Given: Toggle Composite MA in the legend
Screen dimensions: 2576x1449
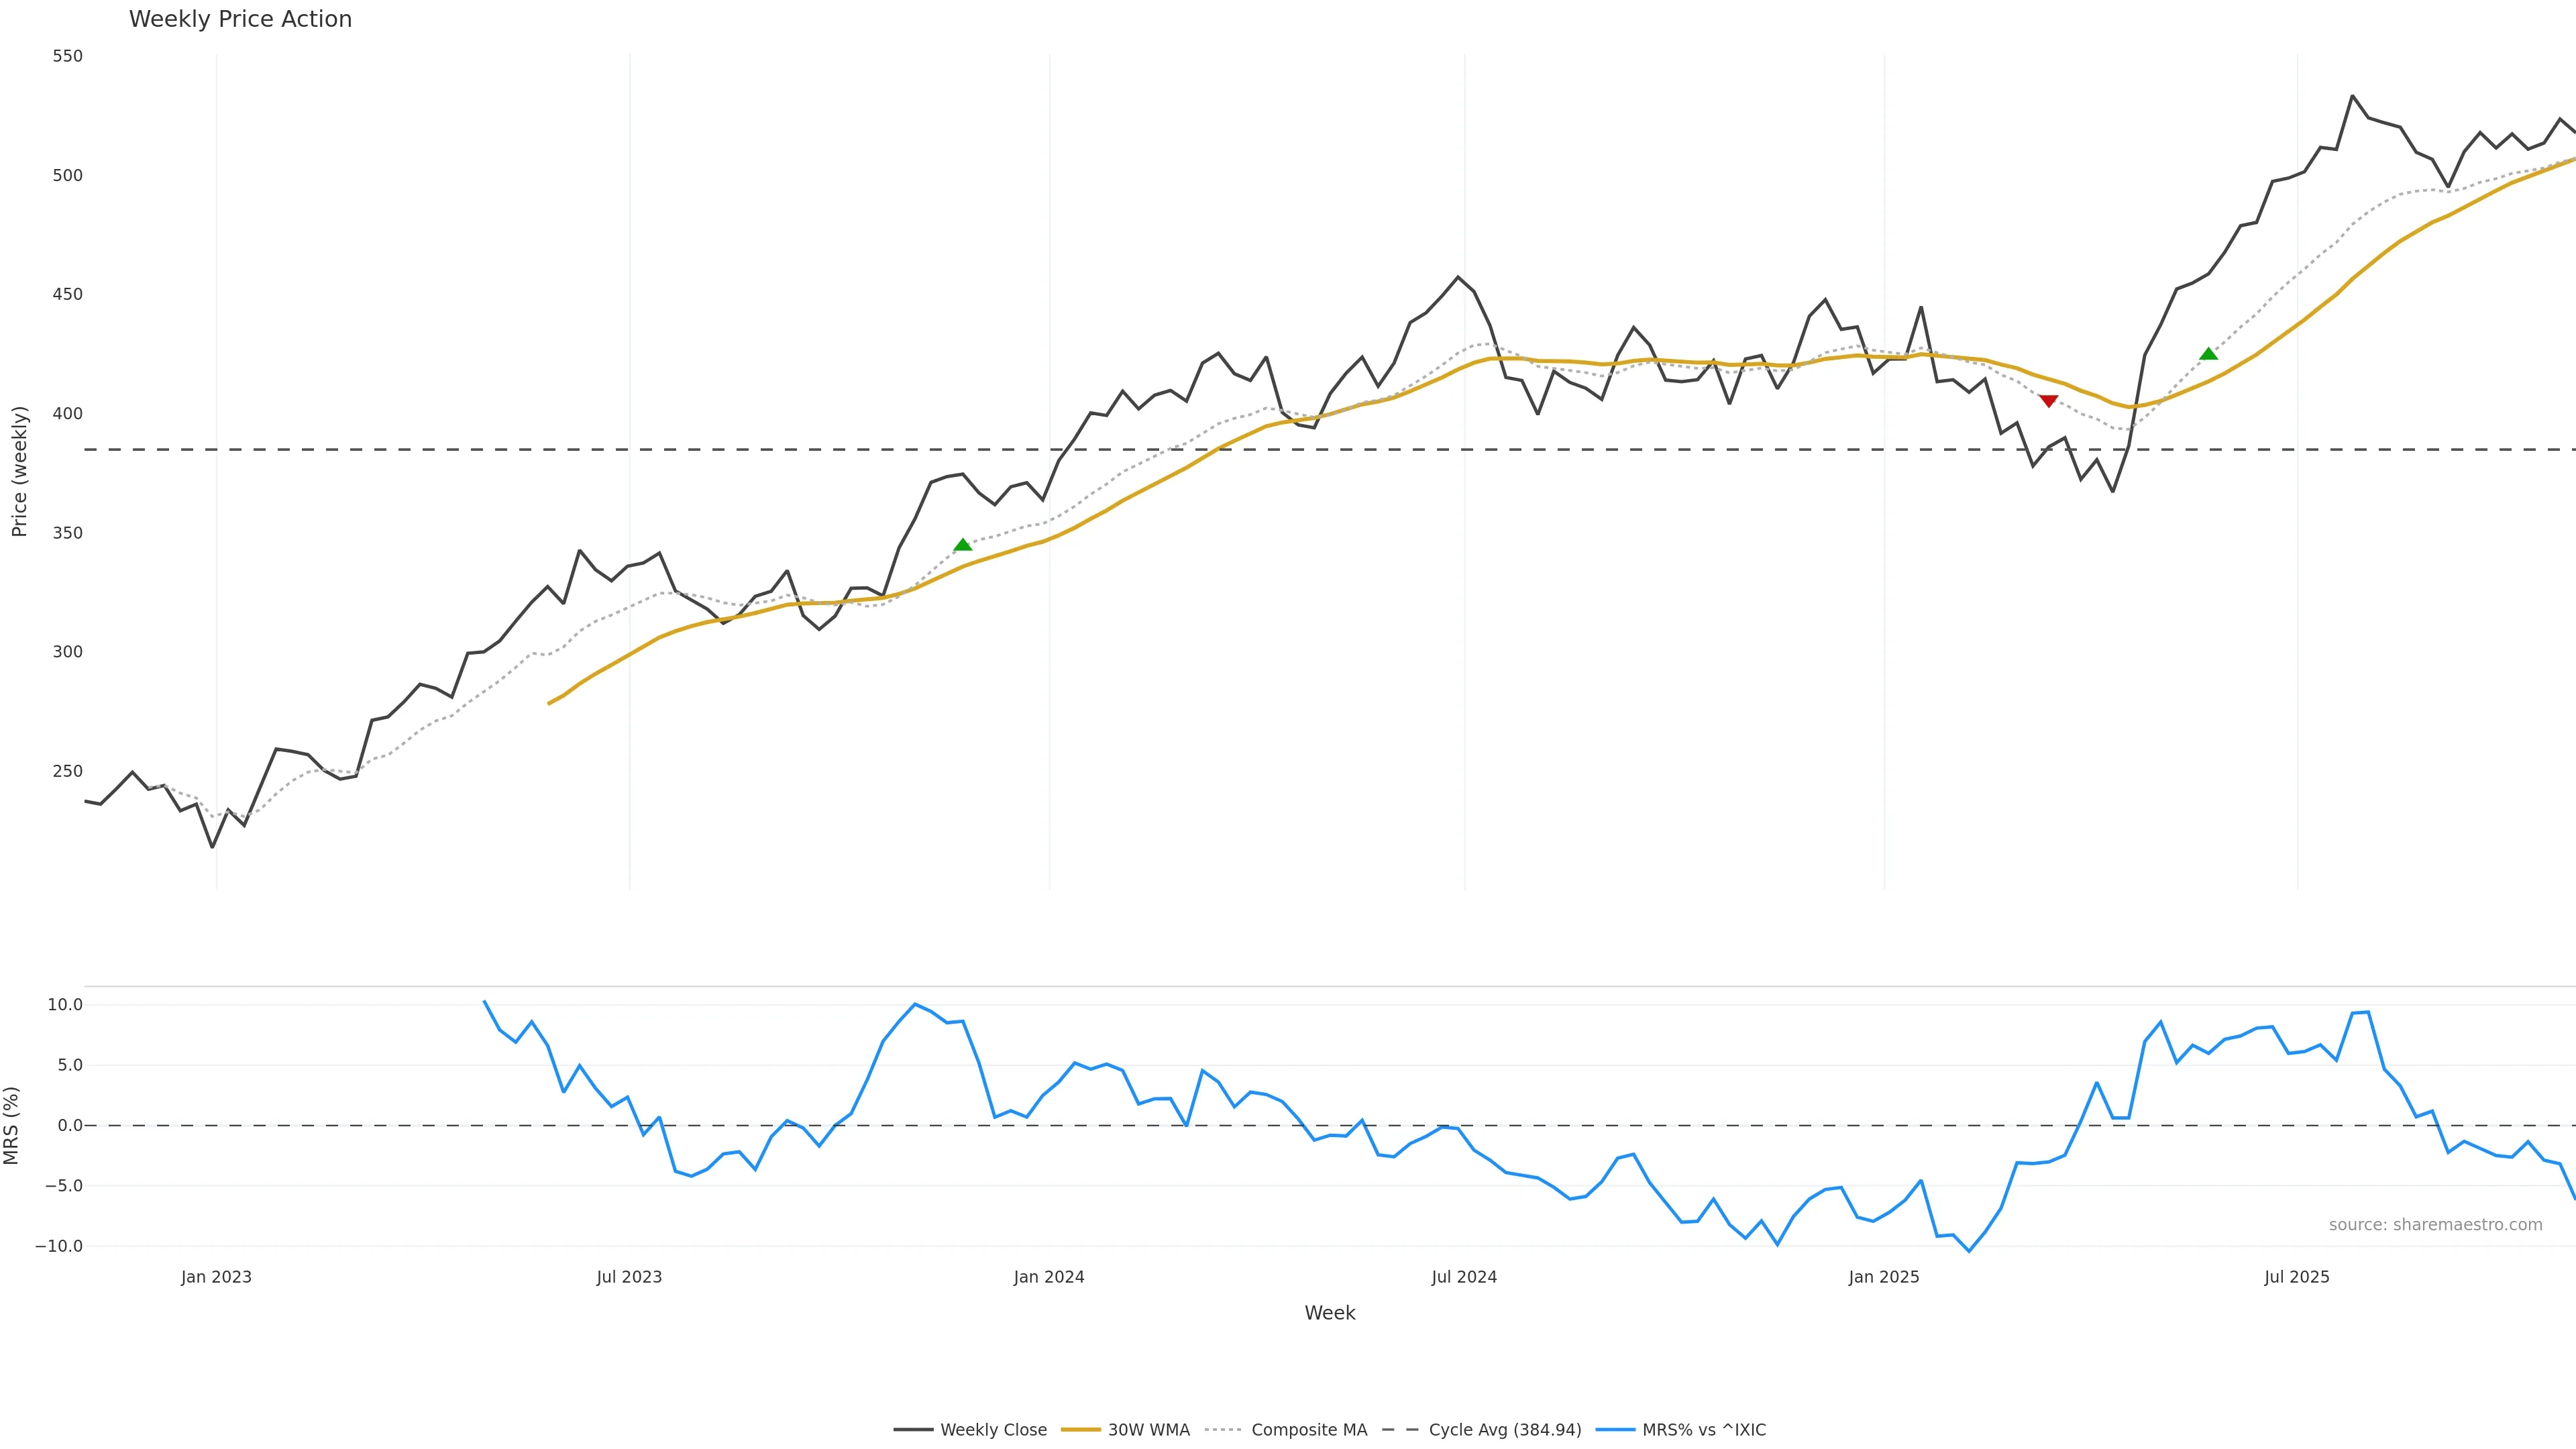Looking at the screenshot, I should [1308, 1430].
